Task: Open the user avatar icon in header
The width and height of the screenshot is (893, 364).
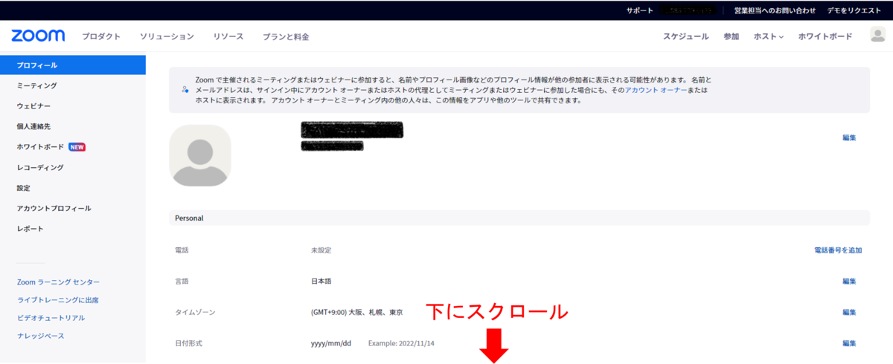Action: [x=877, y=35]
